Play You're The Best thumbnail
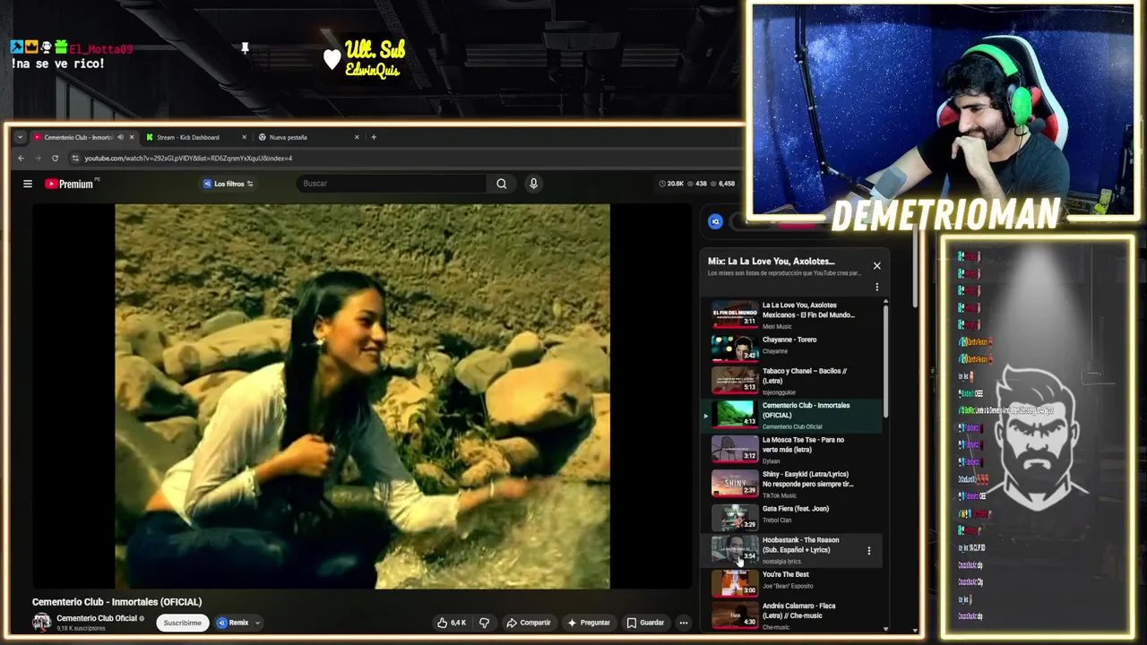 click(735, 583)
